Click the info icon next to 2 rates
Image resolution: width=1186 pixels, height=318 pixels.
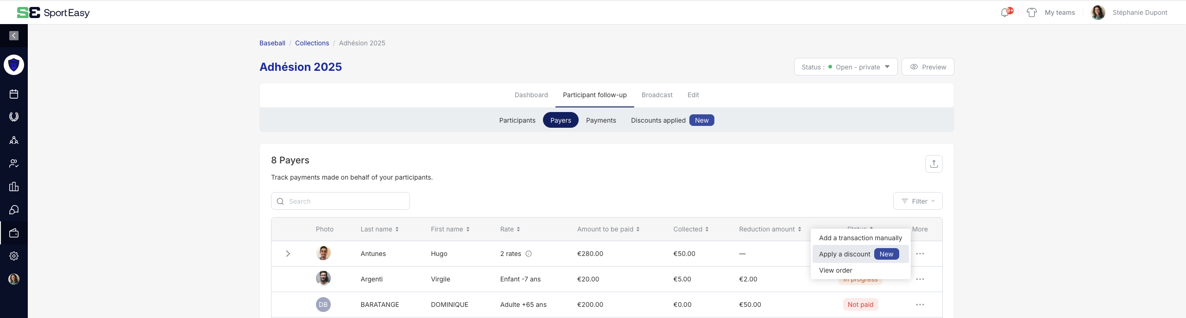tap(529, 254)
